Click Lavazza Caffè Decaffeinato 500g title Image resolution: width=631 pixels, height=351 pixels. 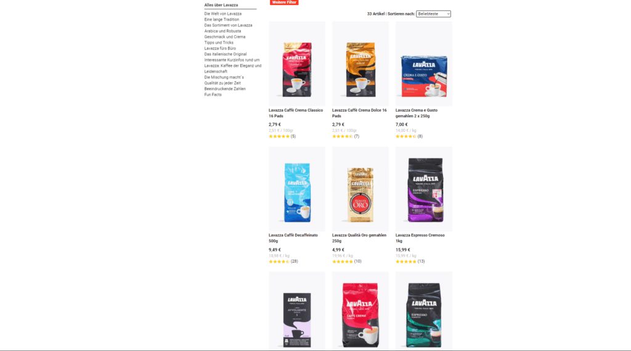293,238
